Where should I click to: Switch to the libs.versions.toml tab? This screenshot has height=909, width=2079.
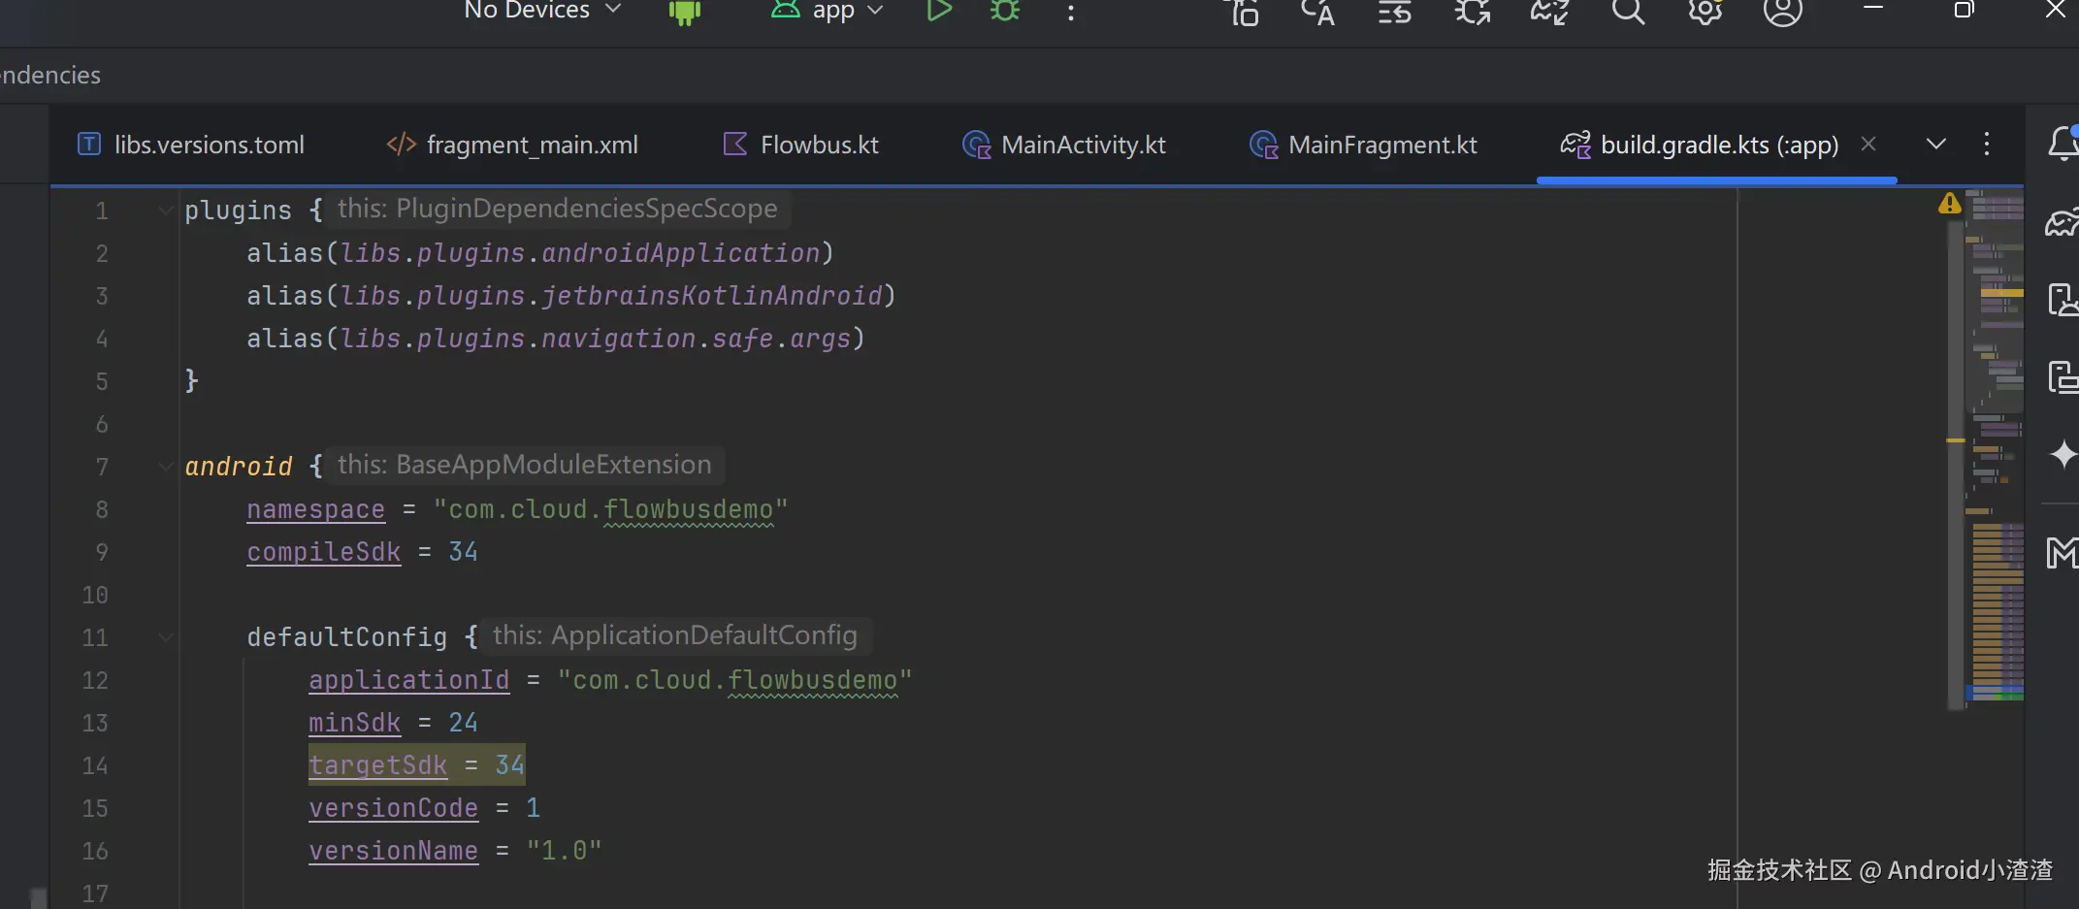(x=191, y=145)
